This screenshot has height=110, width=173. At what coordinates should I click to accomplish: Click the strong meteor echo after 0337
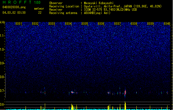[x=125, y=93]
